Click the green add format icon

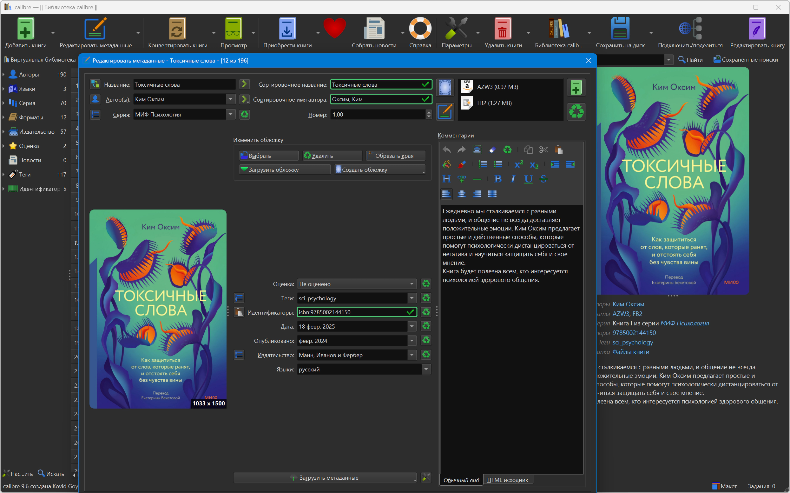click(x=576, y=88)
